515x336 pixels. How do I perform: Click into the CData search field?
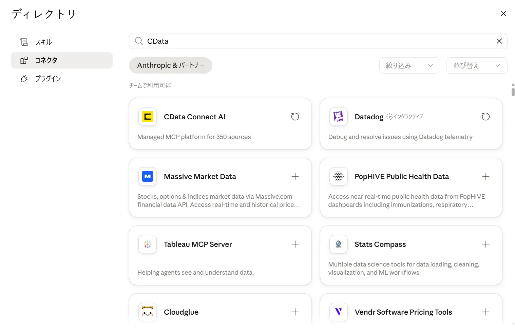click(318, 41)
